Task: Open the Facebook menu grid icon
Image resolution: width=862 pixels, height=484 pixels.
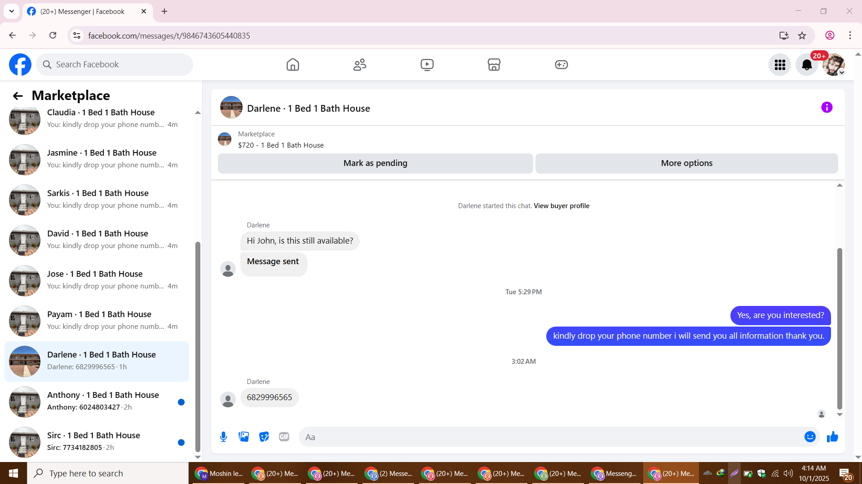Action: [x=780, y=65]
